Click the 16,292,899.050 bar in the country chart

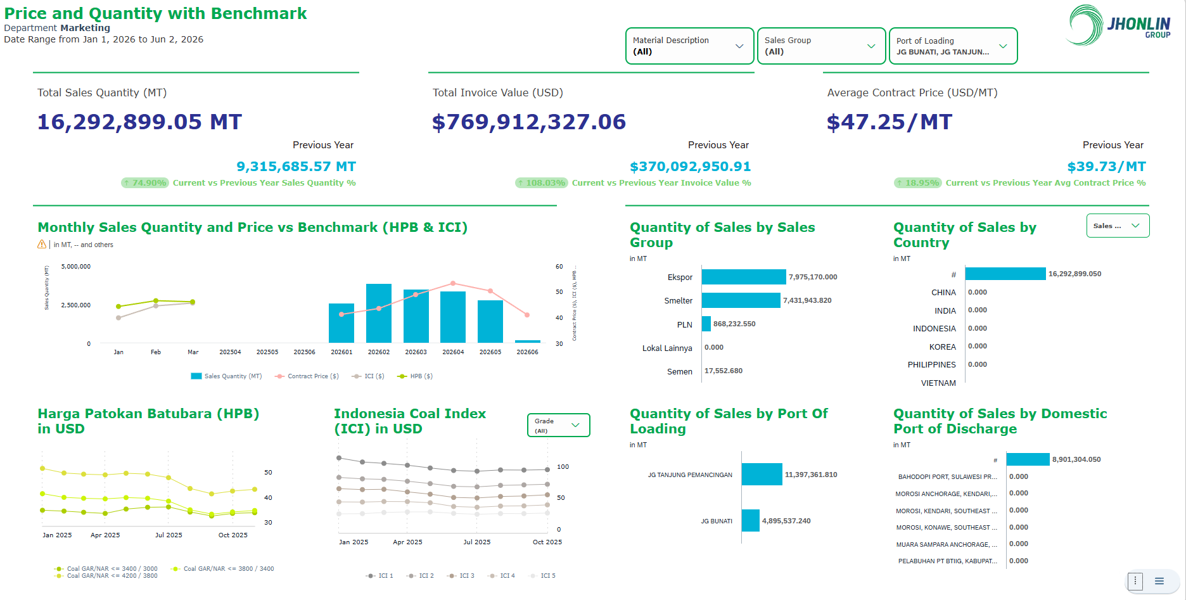click(x=1005, y=274)
